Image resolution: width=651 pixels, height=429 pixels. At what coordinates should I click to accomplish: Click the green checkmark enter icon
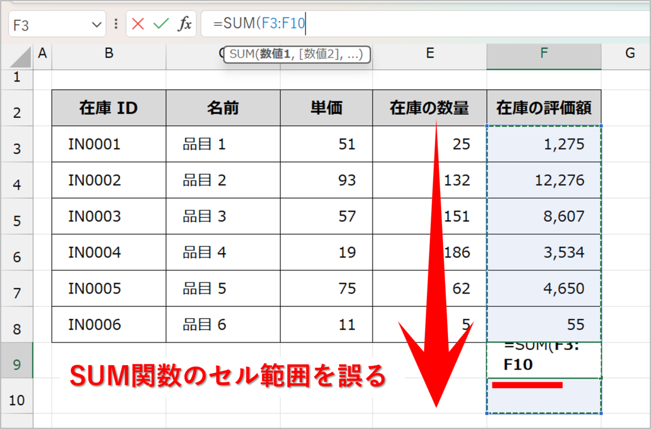point(161,24)
